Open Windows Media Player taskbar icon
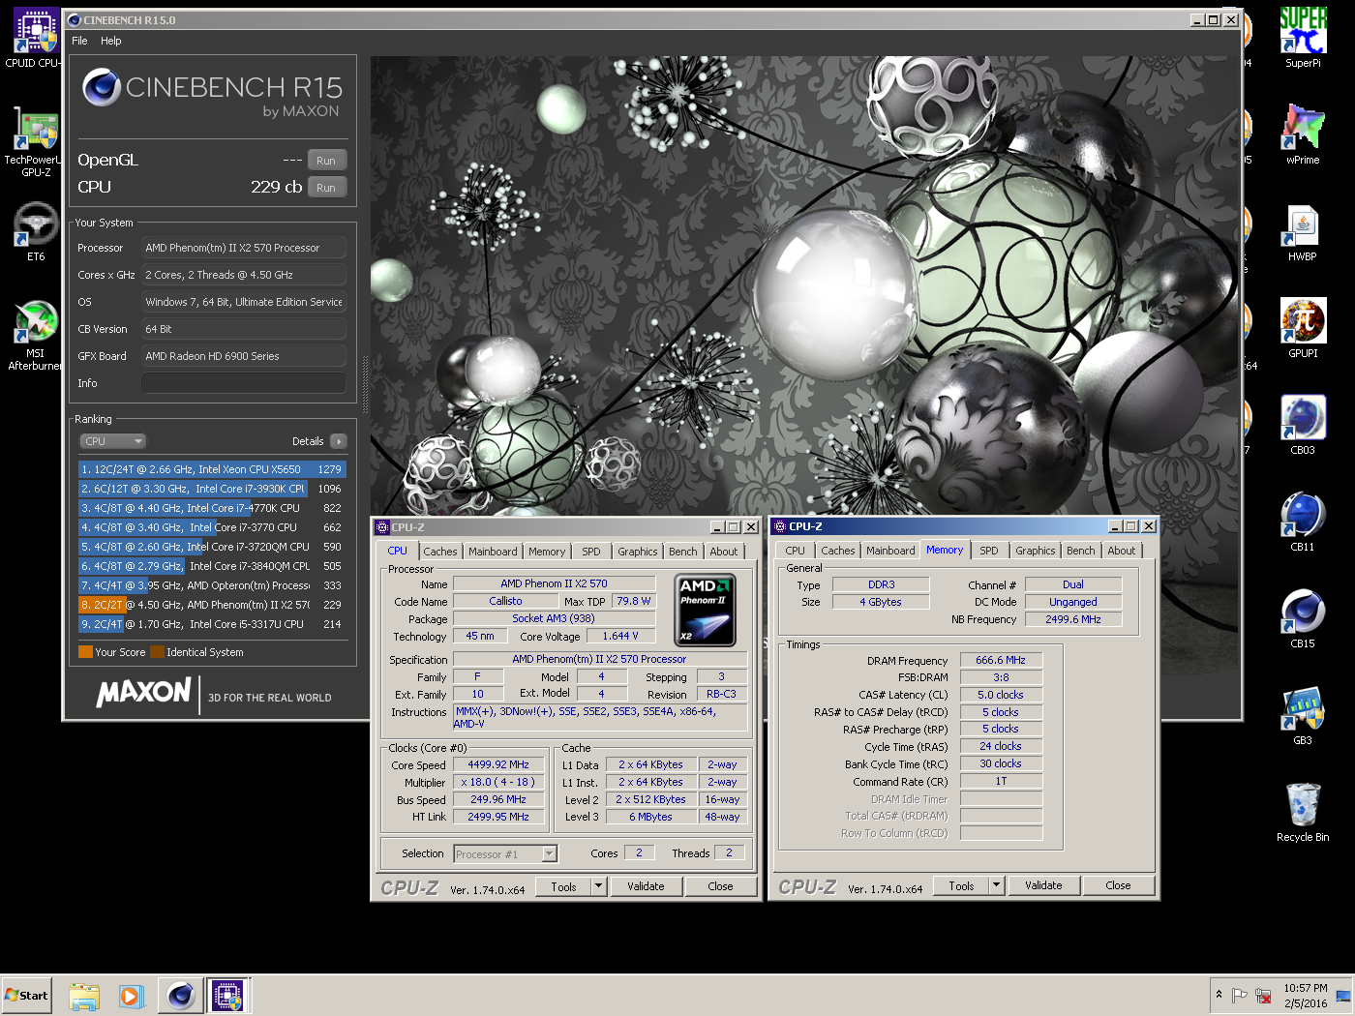The height and width of the screenshot is (1016, 1355). [x=131, y=996]
